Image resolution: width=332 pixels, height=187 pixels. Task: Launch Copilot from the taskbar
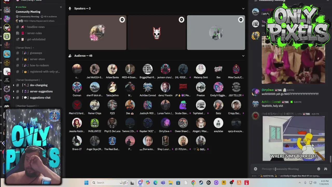[x=148, y=183]
